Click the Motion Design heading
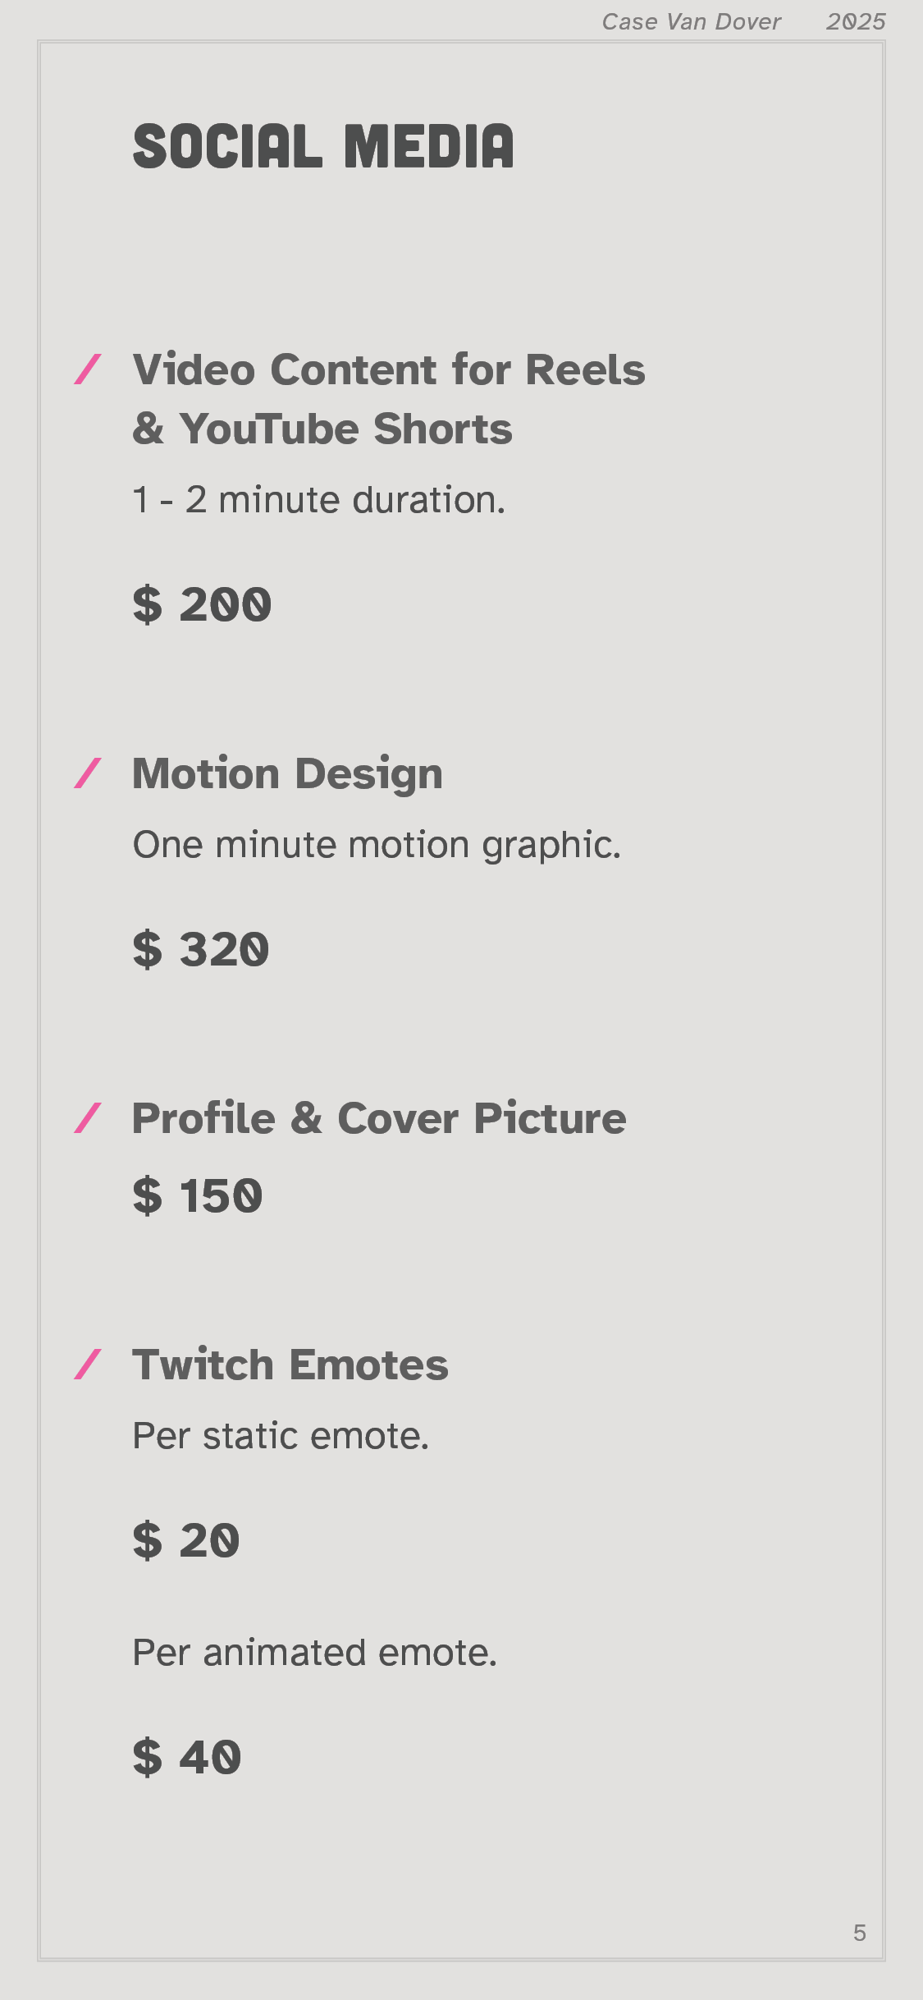This screenshot has width=923, height=2000. [x=287, y=773]
